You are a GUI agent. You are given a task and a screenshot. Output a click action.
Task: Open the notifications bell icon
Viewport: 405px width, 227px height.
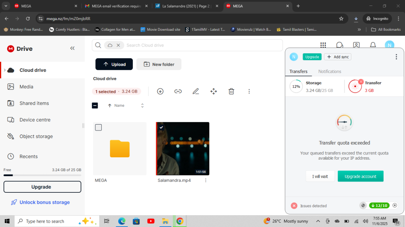click(x=373, y=45)
